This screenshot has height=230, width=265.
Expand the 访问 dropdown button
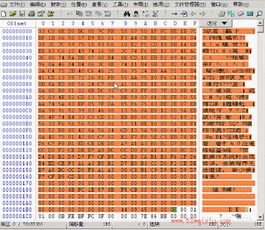216,23
